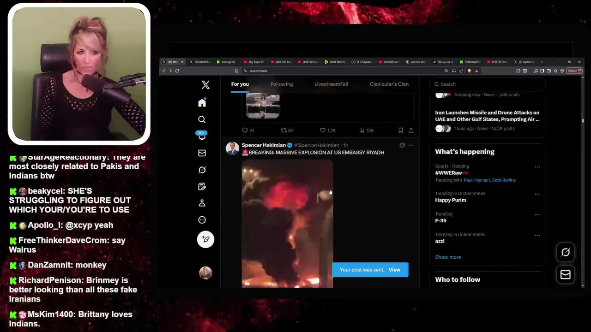Open account avatar at sidebar bottom
The width and height of the screenshot is (591, 332).
(x=205, y=273)
